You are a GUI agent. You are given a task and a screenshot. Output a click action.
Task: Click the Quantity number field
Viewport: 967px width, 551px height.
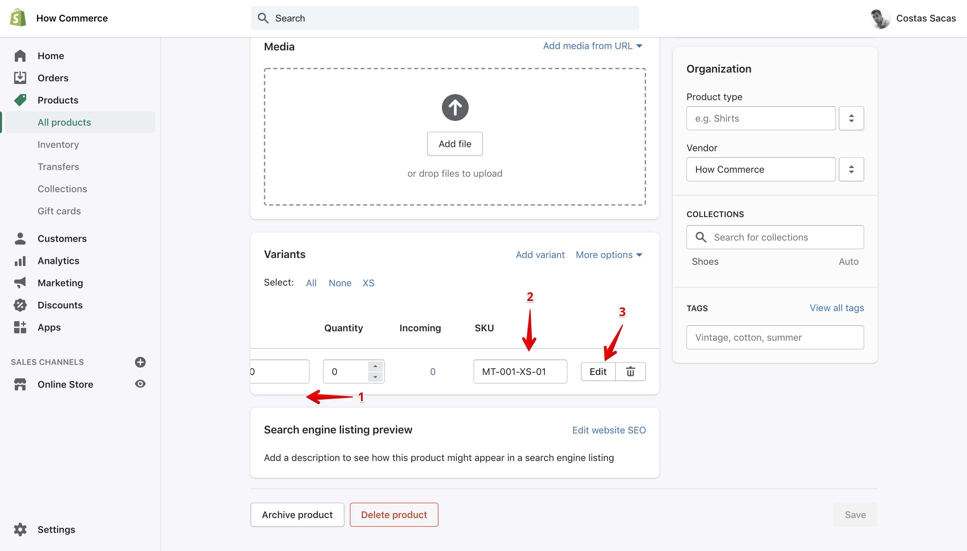coord(354,372)
